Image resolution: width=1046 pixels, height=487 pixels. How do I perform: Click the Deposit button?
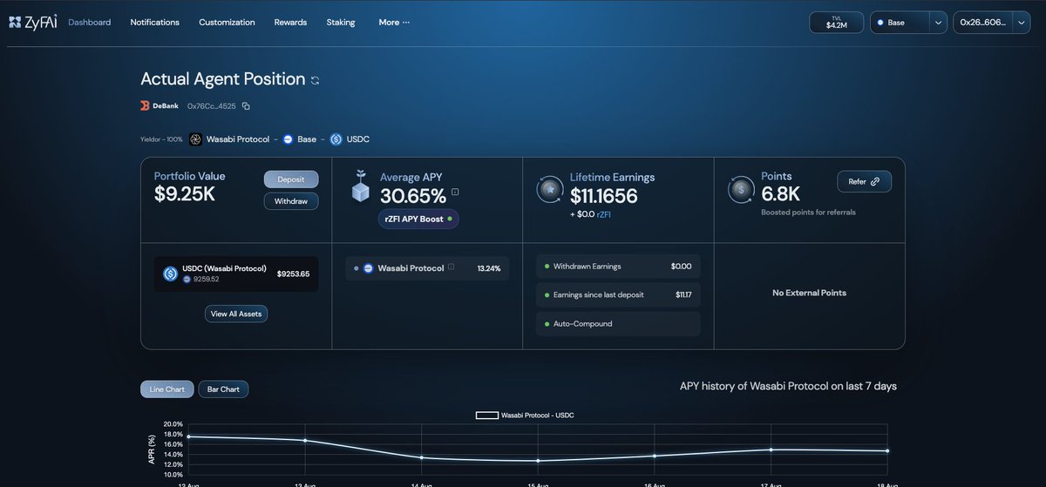291,179
